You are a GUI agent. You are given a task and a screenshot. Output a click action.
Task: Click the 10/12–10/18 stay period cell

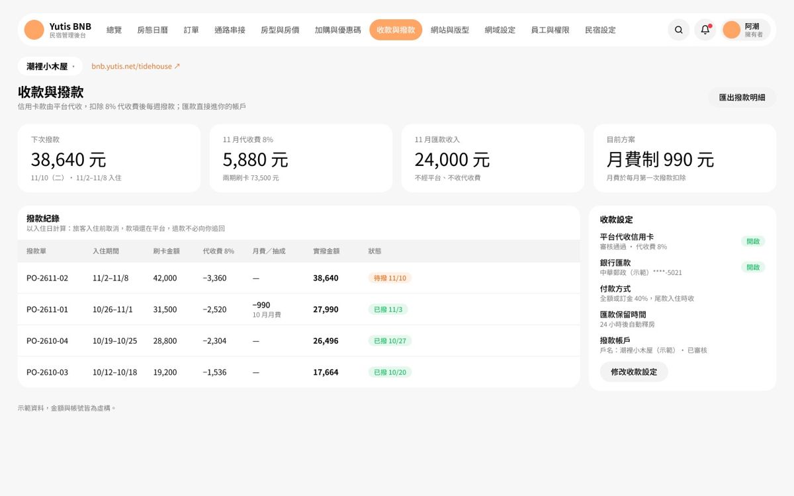tap(115, 372)
